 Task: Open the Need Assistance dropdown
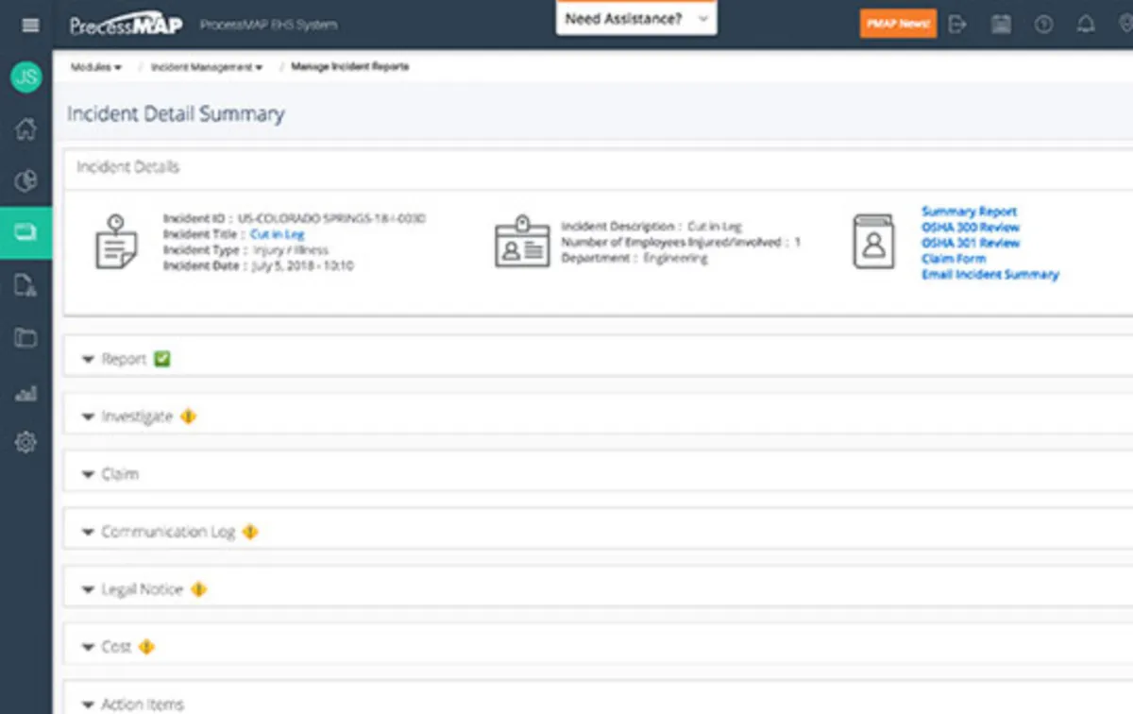tap(636, 18)
